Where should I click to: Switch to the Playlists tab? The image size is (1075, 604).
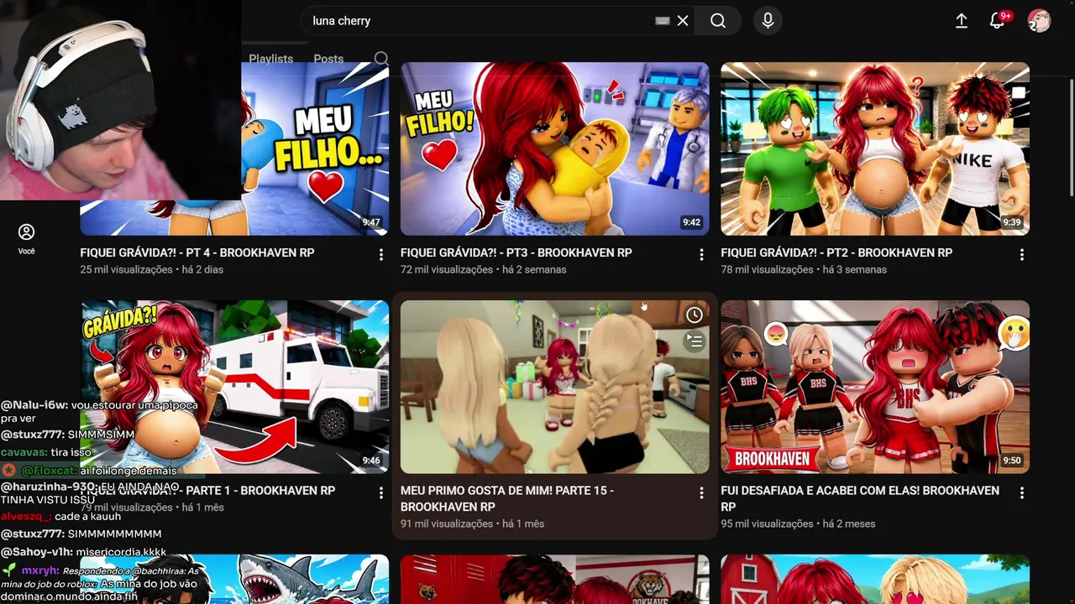(x=270, y=59)
